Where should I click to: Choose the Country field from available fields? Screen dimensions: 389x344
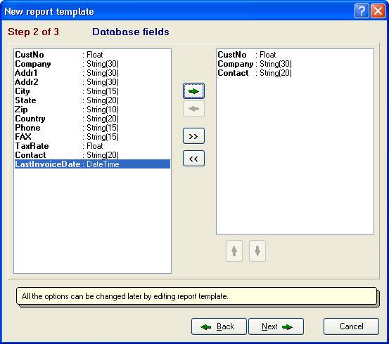click(x=92, y=119)
